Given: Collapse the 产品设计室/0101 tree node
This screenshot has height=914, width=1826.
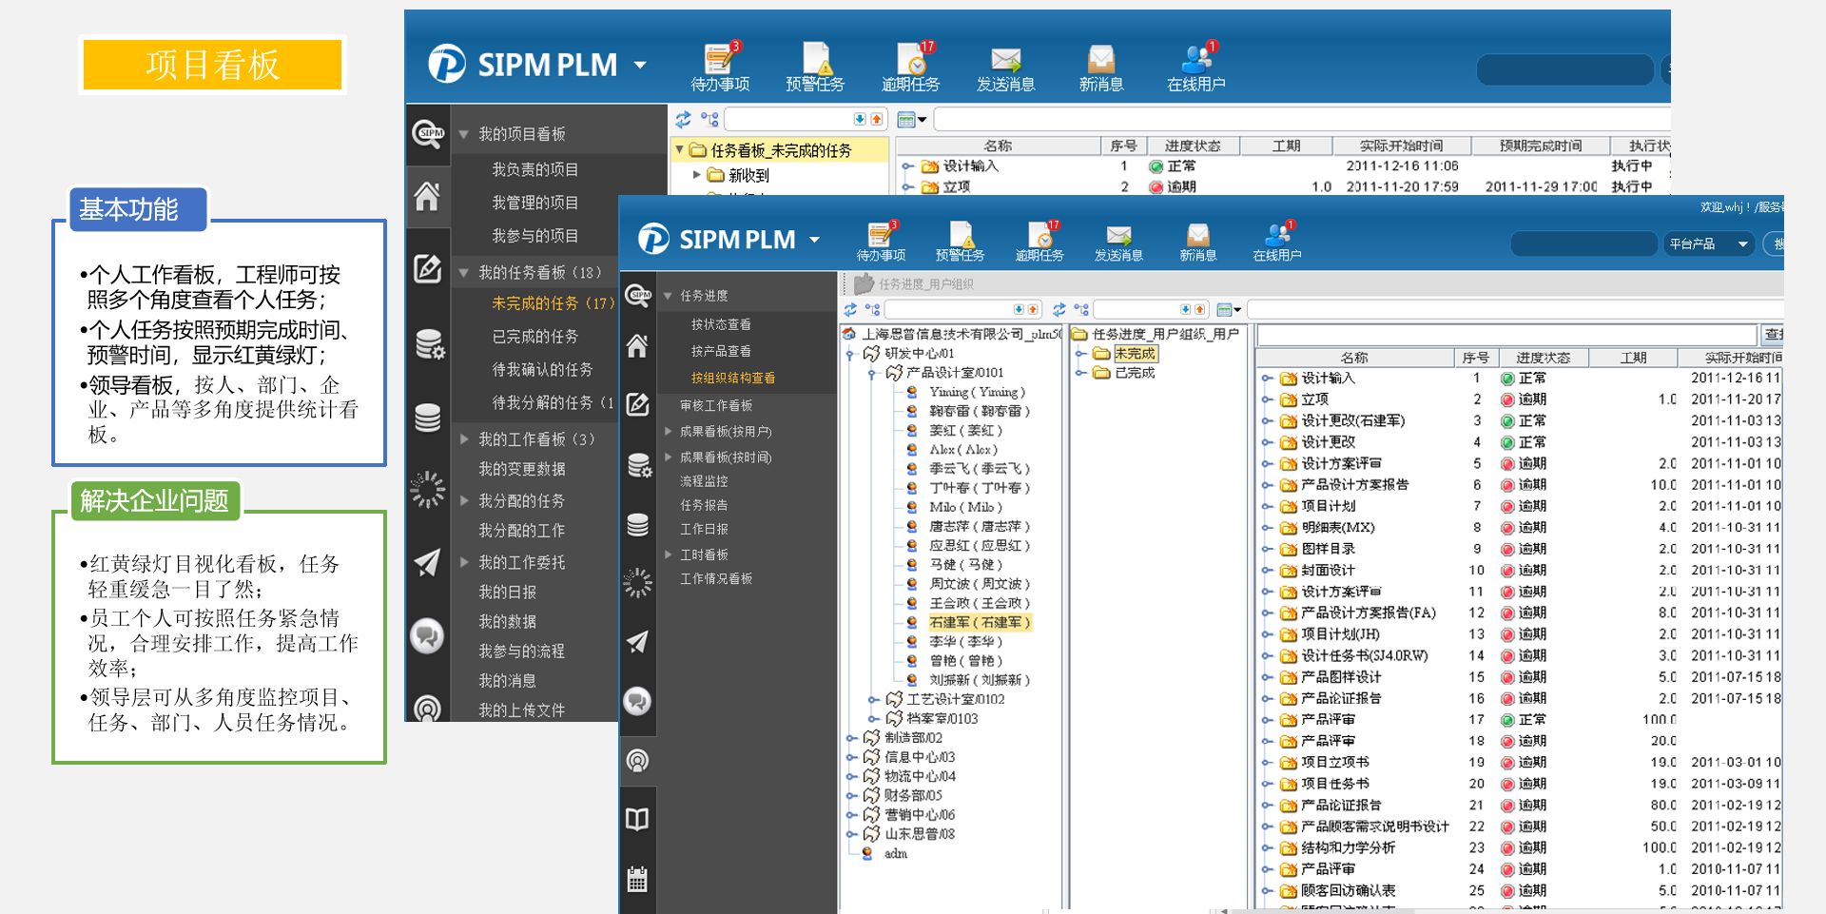Looking at the screenshot, I should [871, 374].
